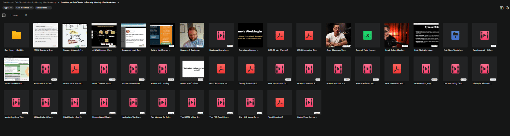Open the From Chaos to Clari... PDF icon

pyautogui.click(x=75, y=69)
